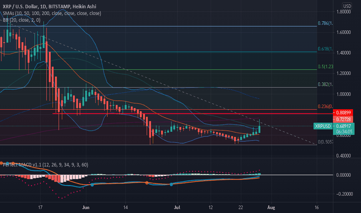Select the 0(0.505 Fibonacci level label
Viewport: 361px width, 213px height.
click(325, 142)
